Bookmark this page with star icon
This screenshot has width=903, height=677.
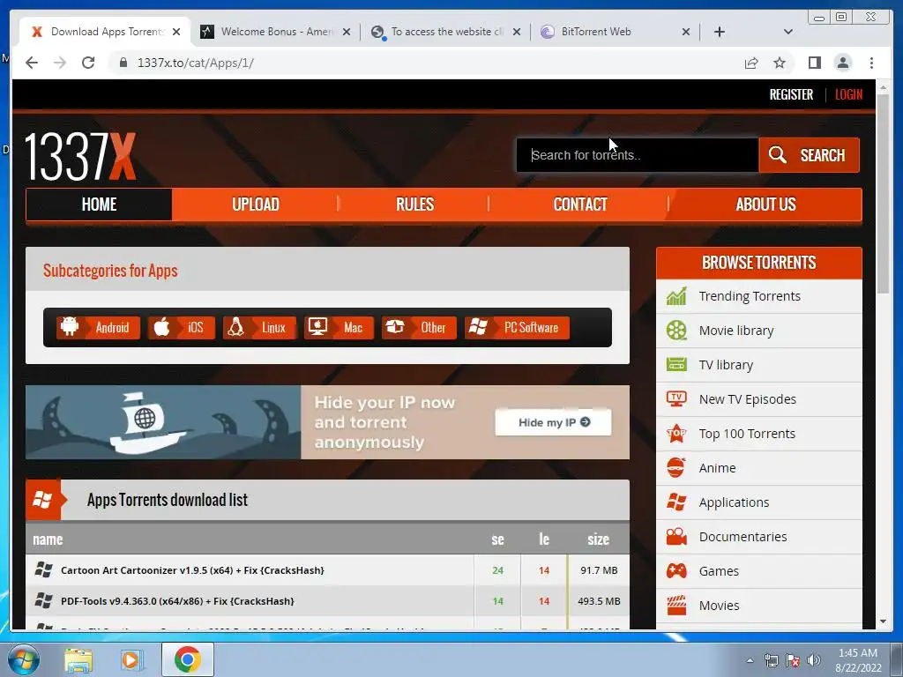click(x=780, y=63)
